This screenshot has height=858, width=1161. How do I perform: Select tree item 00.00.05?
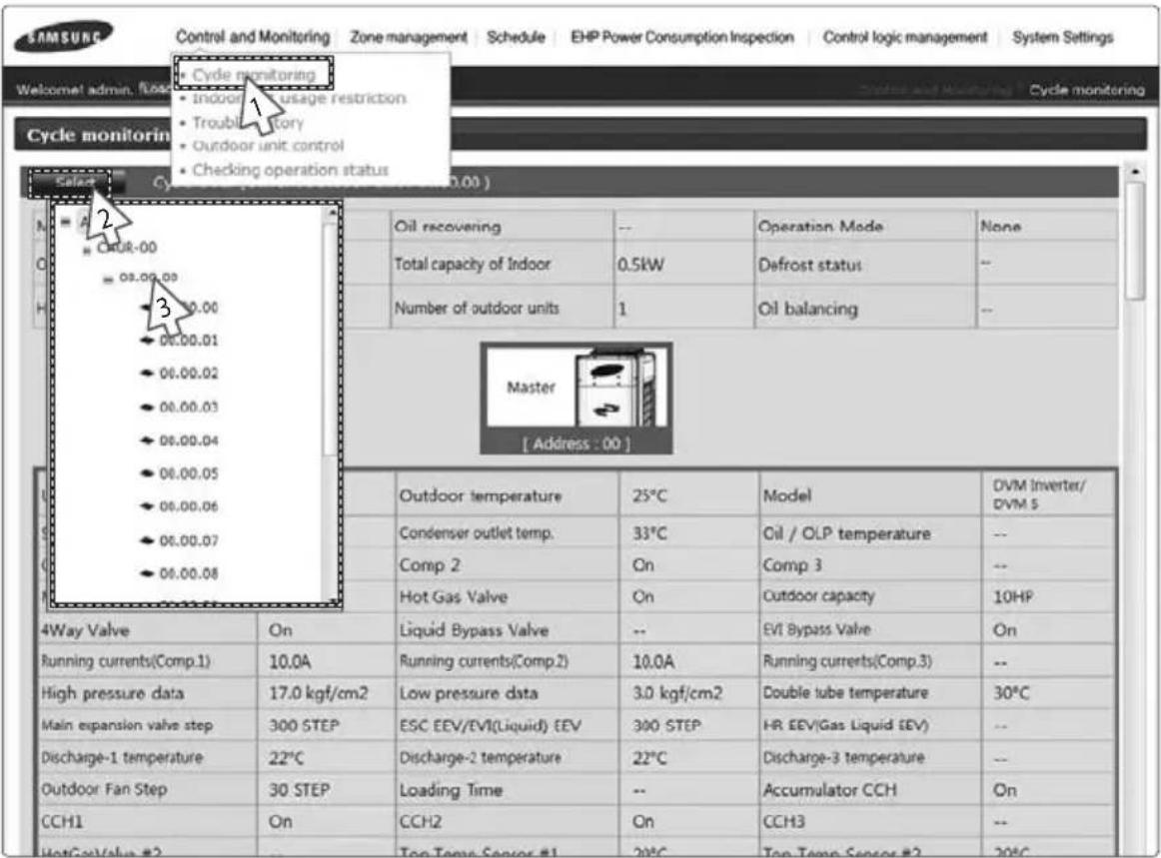pos(189,473)
